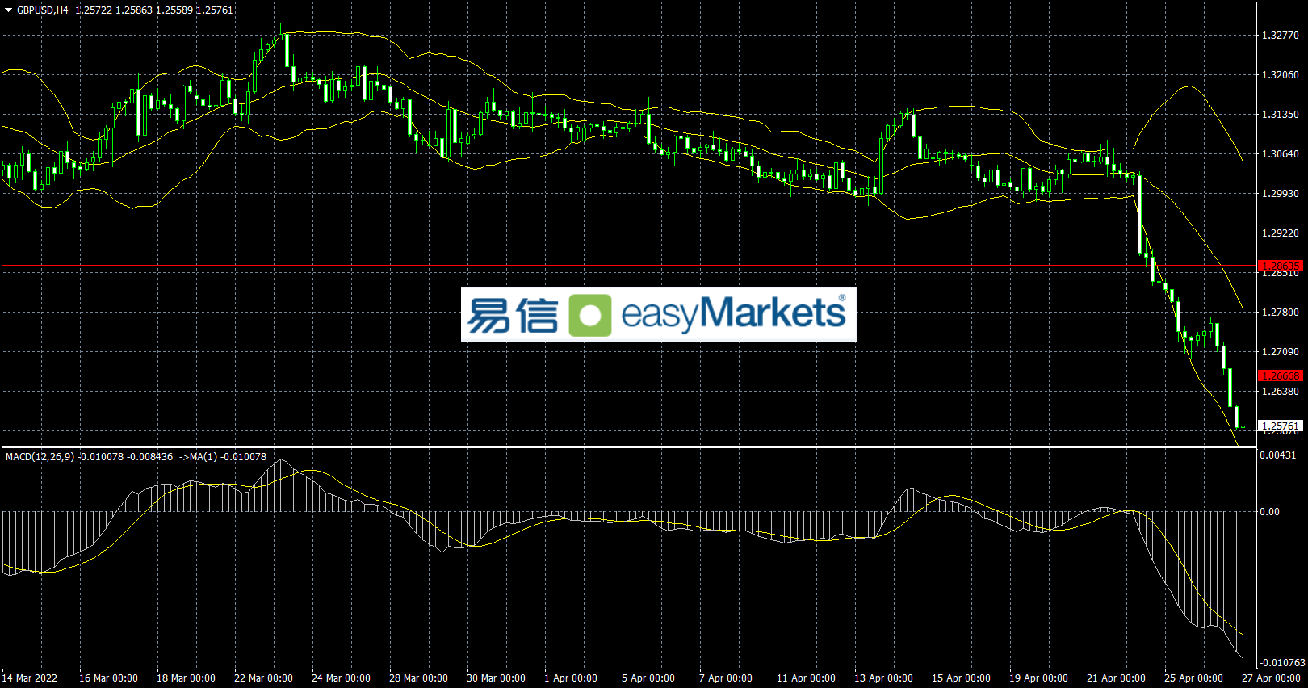The width and height of the screenshot is (1308, 688).
Task: Click the 13 Apr 00:00 time label
Action: point(883,678)
